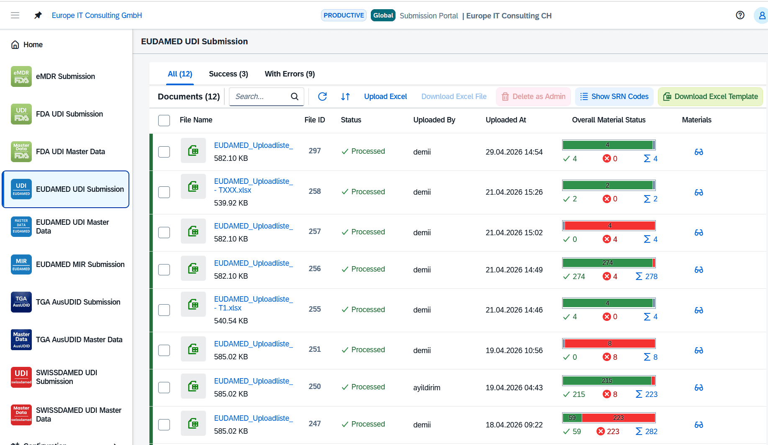Click the Show SRN Codes button
The width and height of the screenshot is (768, 445).
click(x=614, y=97)
